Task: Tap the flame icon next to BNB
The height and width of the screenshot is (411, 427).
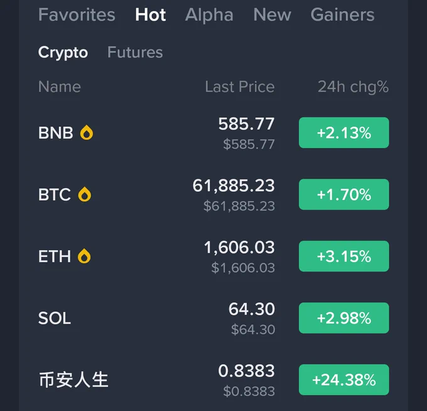Action: click(x=87, y=133)
